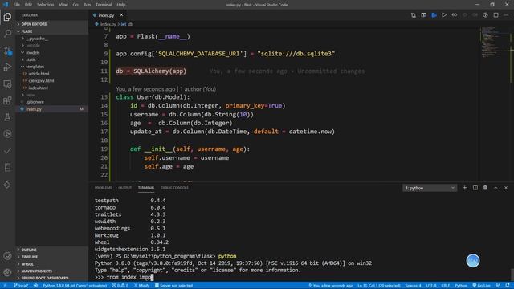
Task: Expand the static folder
Action: 51,59
